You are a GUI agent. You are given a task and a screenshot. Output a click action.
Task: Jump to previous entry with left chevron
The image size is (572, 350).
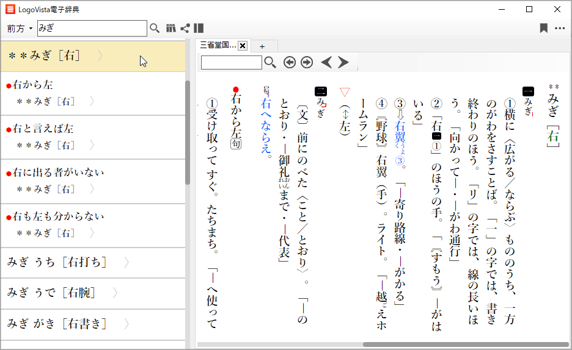click(x=326, y=62)
